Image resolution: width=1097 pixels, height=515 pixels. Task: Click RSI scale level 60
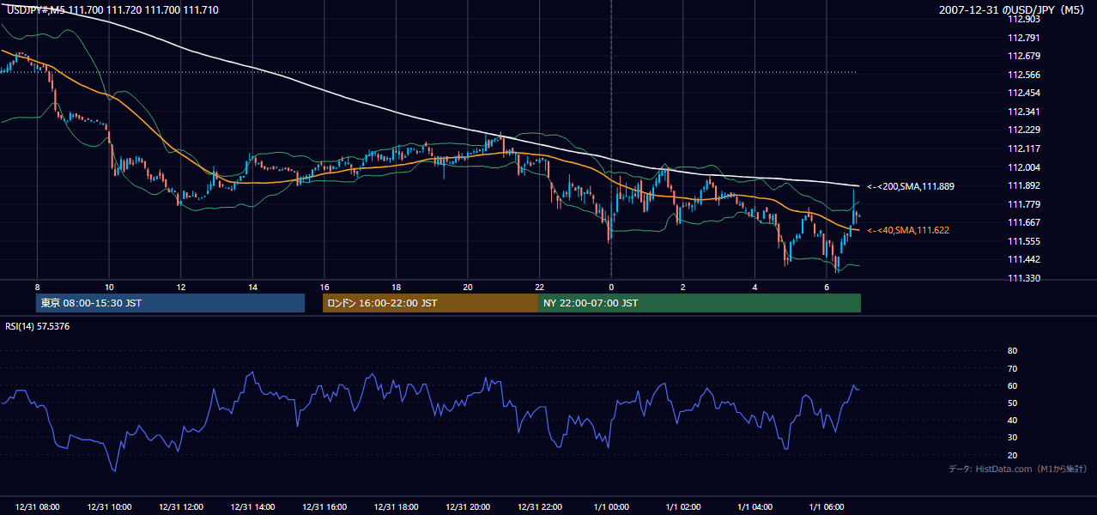point(1012,385)
